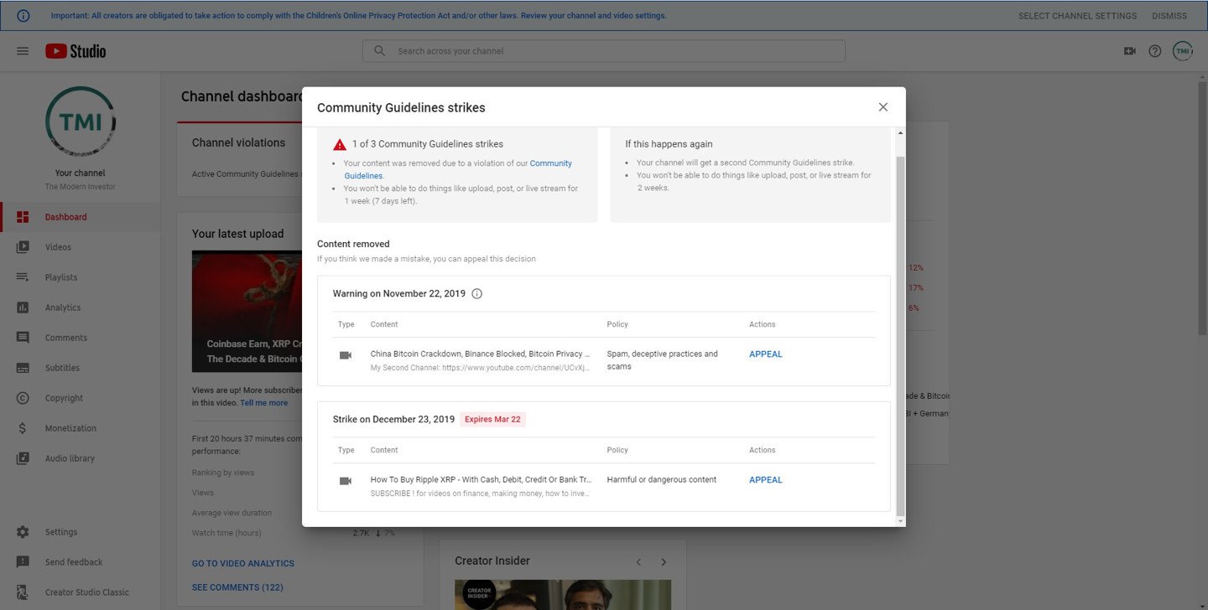Click the search across your channel field

[x=604, y=51]
